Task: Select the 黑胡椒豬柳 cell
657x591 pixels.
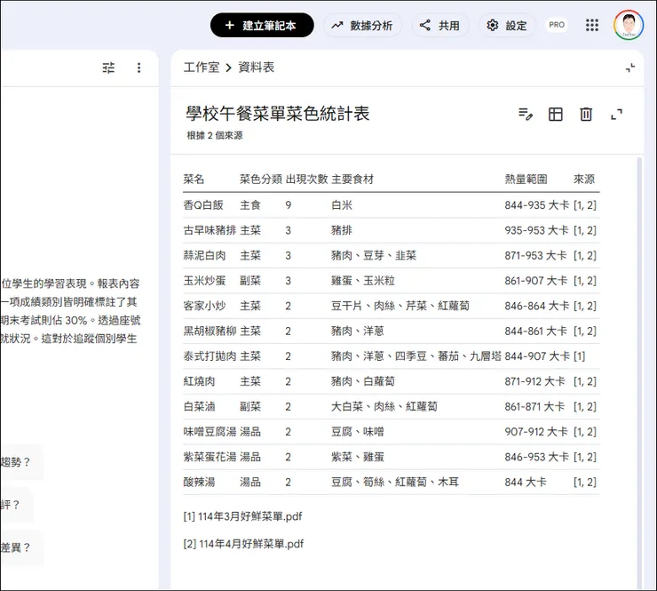Action: pos(210,331)
